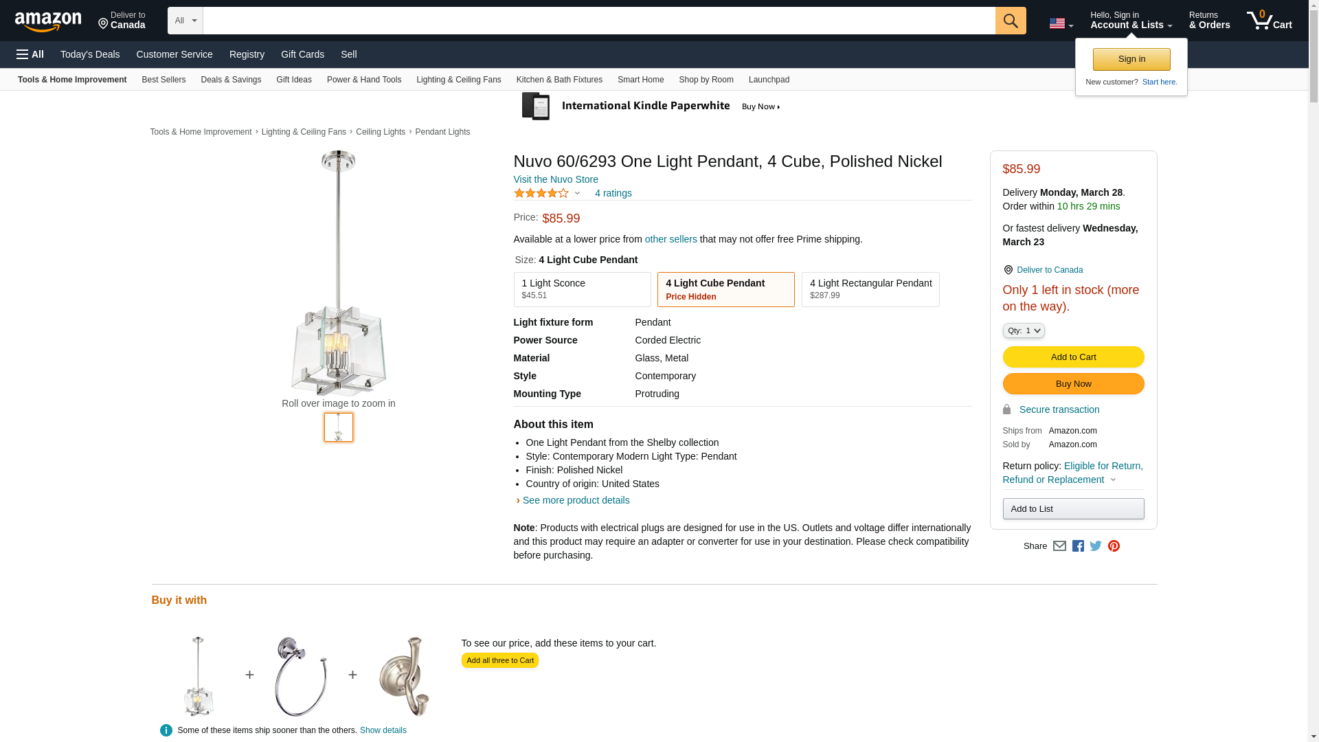Open Lighting & Ceiling Fans nav tab
1319x742 pixels.
pos(458,80)
